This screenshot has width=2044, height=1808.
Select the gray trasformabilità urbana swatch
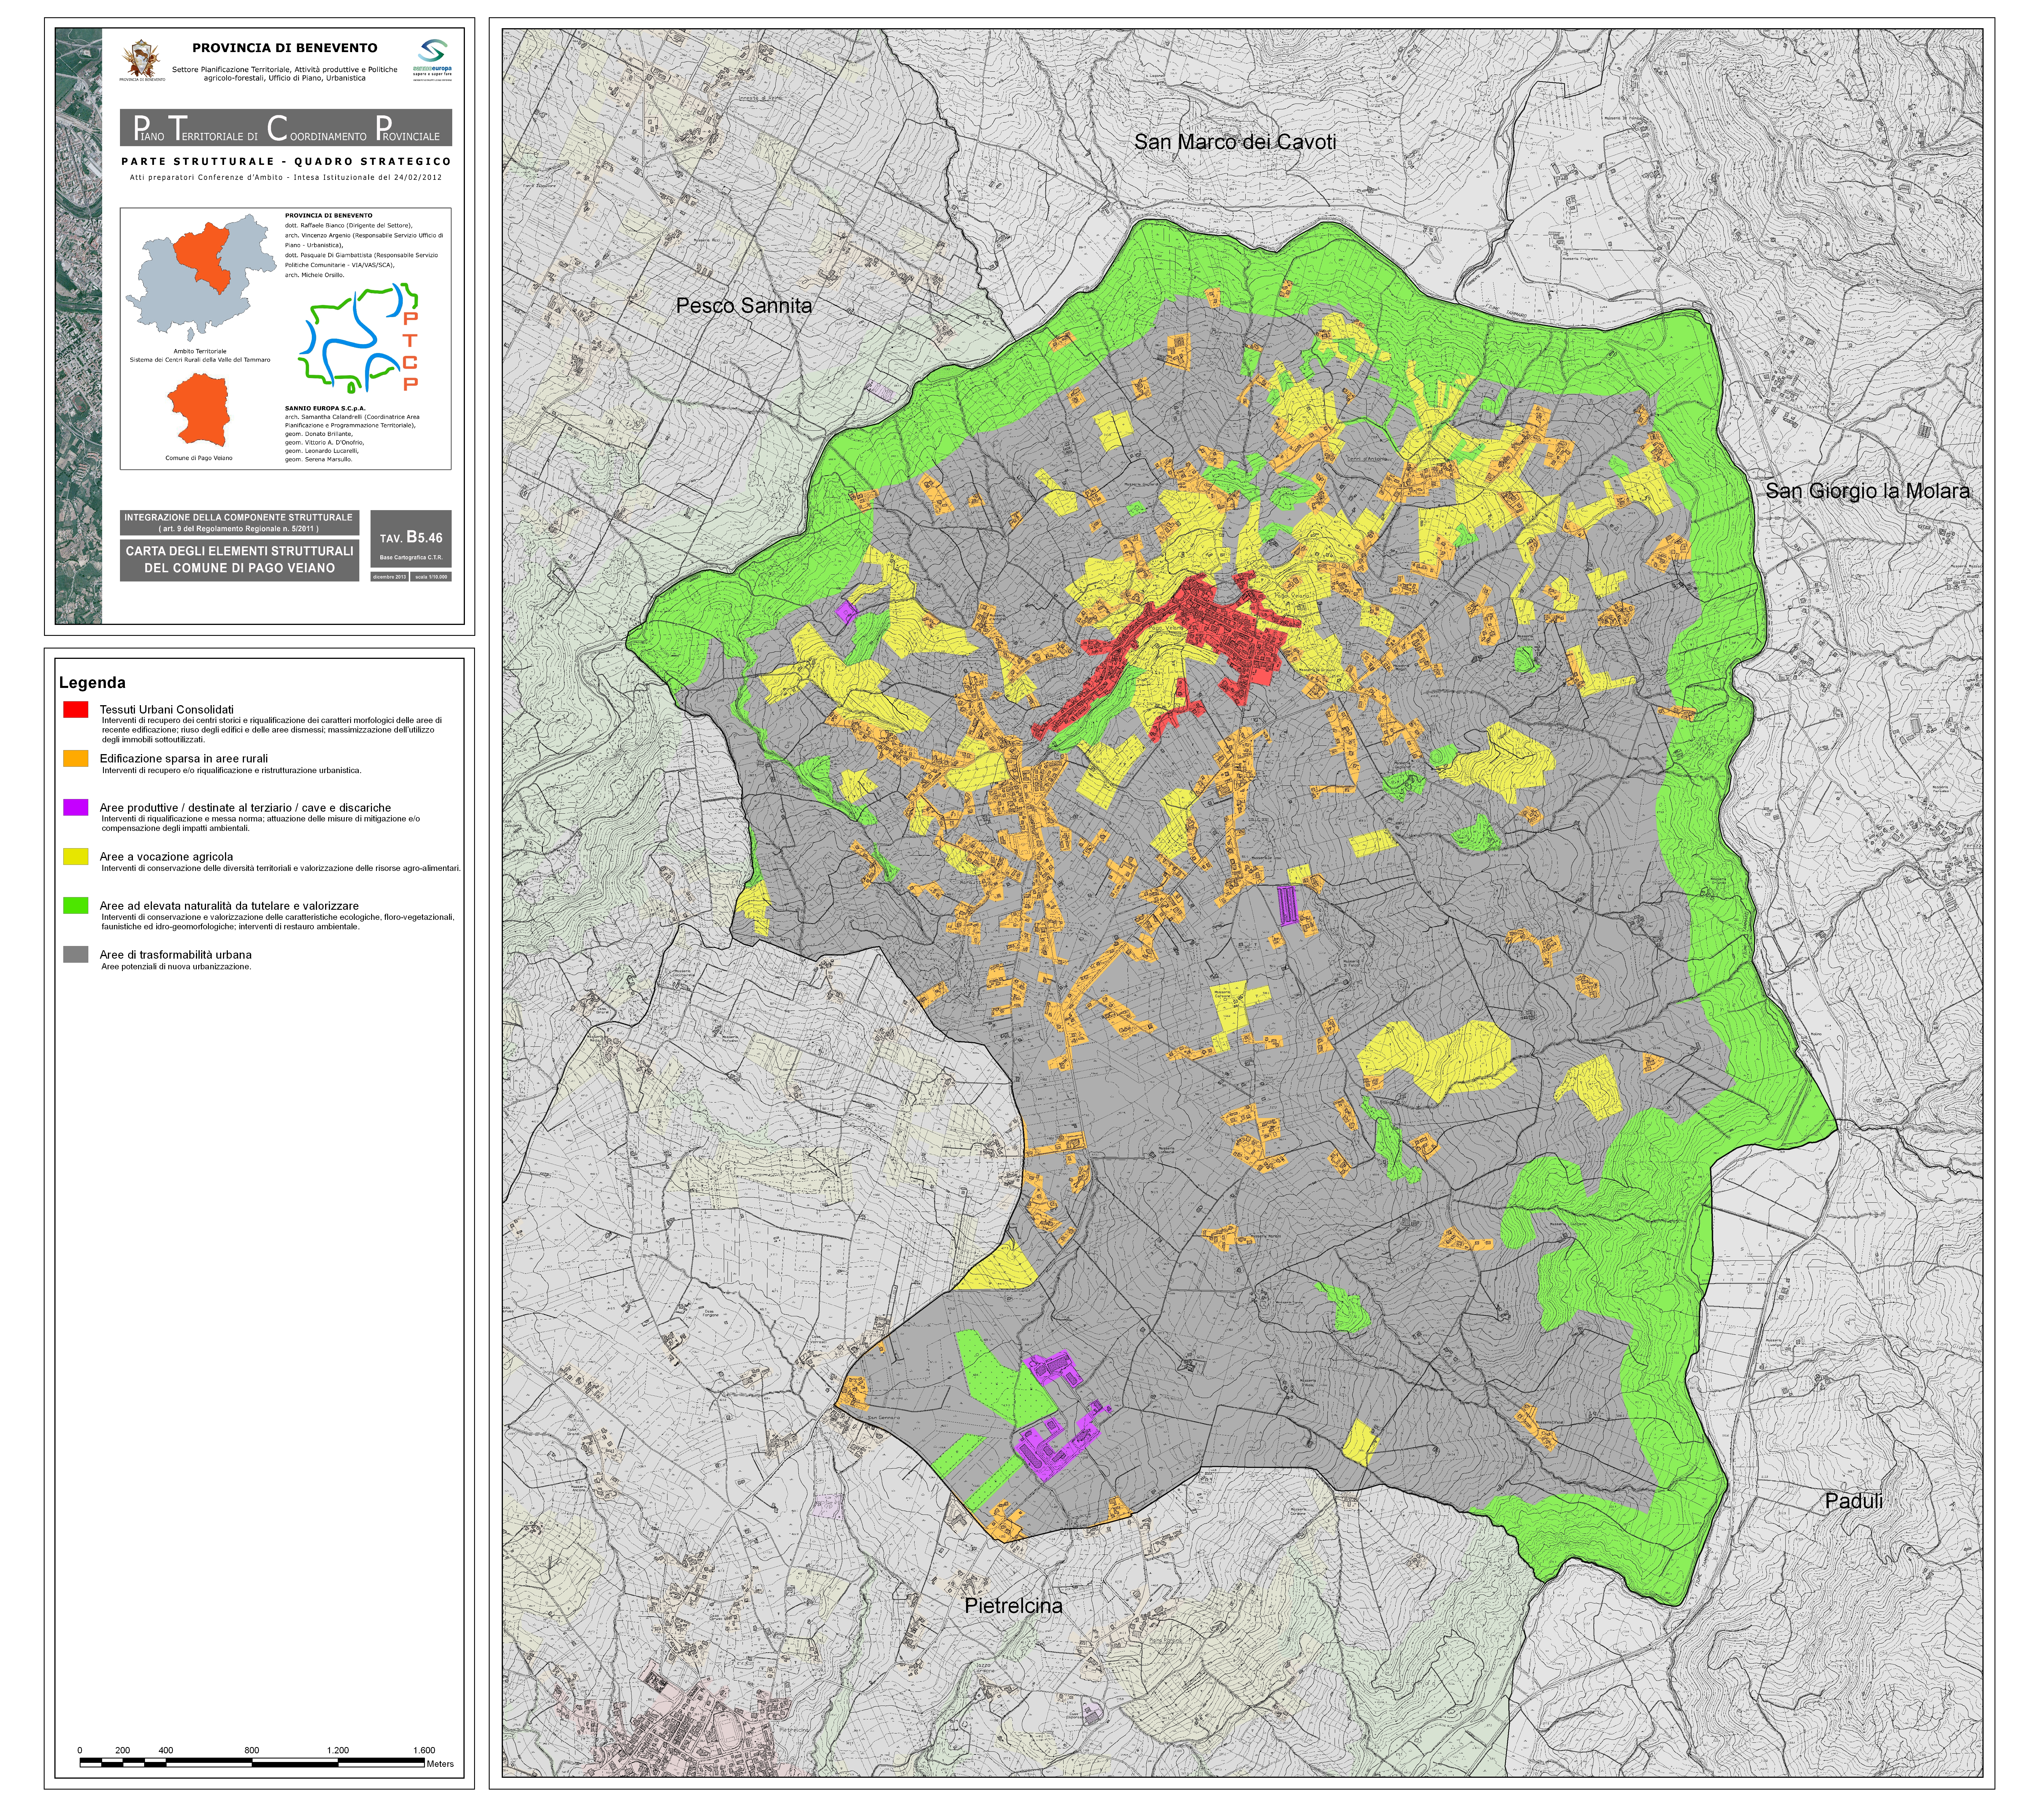(x=76, y=954)
